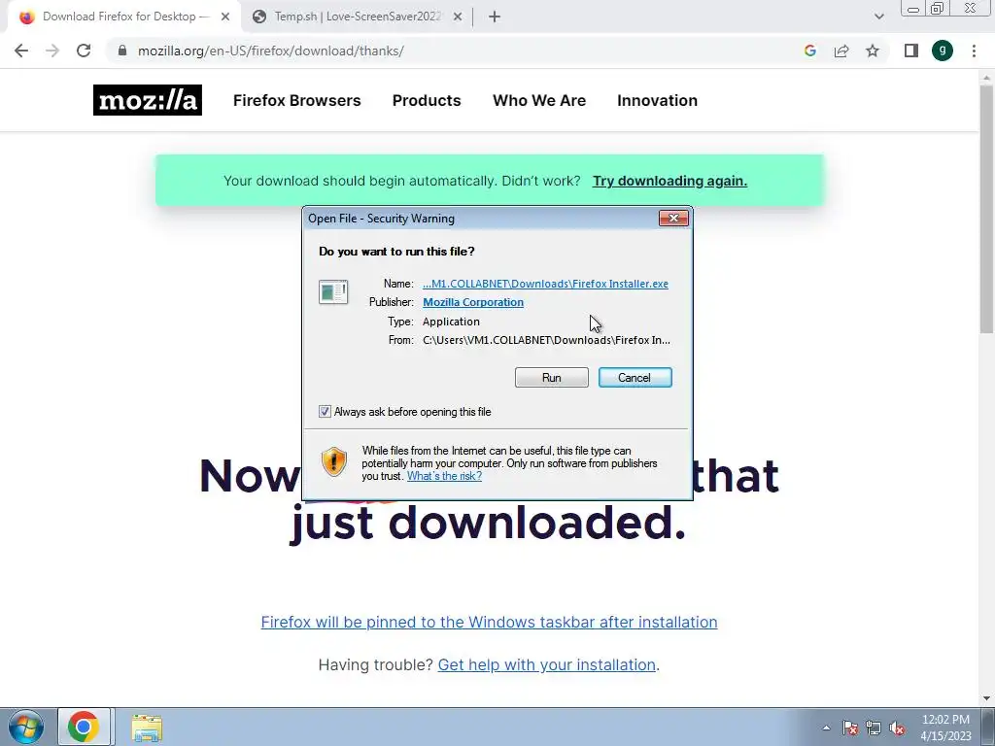Screen dimensions: 995x746
Task: Click the forward navigation arrow
Action: pos(52,51)
